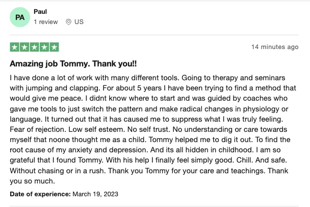Open reviewer Paul's profile name
The image size is (310, 207).
click(40, 11)
